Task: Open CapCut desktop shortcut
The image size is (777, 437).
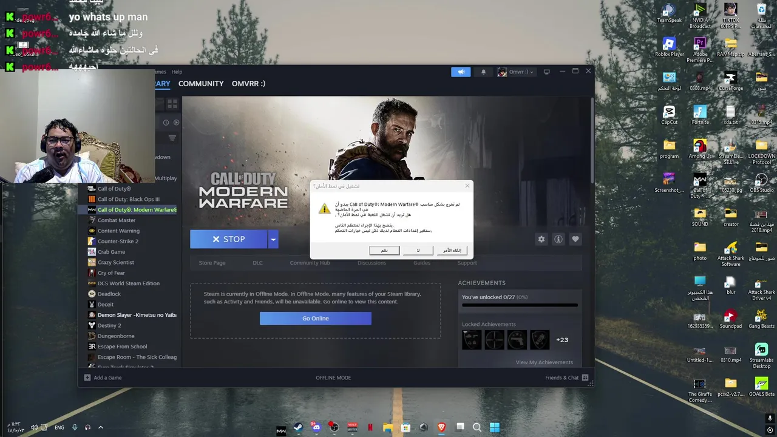Action: (x=669, y=115)
